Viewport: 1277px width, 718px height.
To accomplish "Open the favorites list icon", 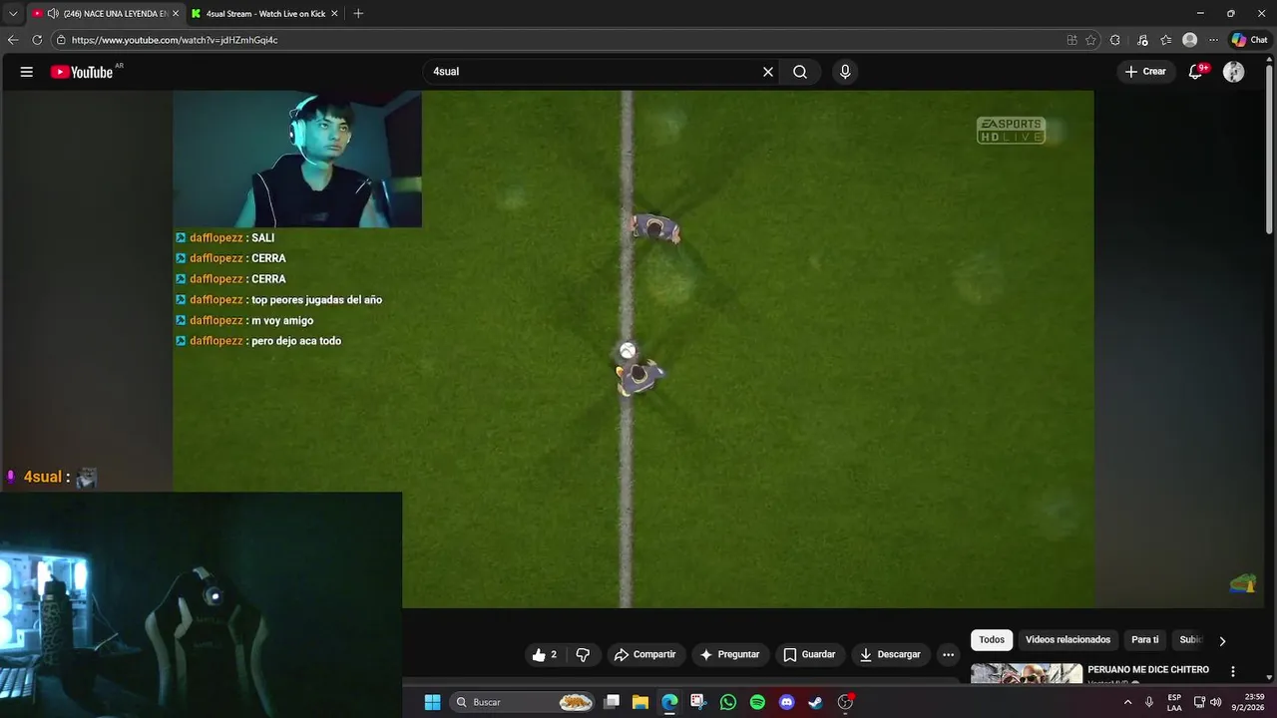I will [x=1166, y=40].
